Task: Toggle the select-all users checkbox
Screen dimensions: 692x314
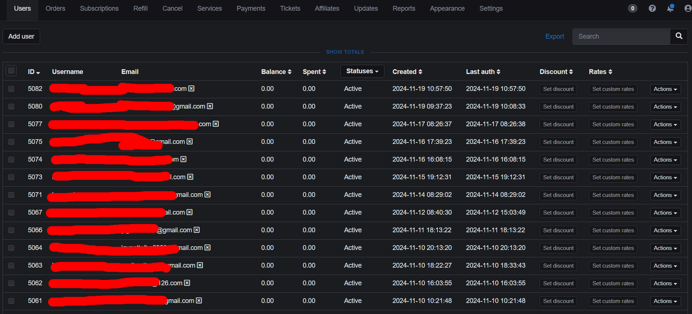Action: (x=11, y=71)
